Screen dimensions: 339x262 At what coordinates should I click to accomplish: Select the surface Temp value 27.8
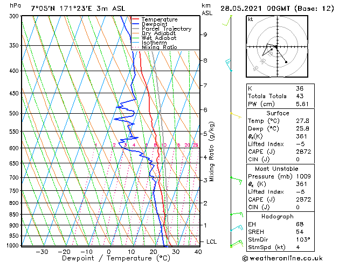click(302, 121)
